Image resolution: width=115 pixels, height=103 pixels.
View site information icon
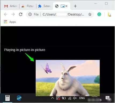[x=30, y=14]
